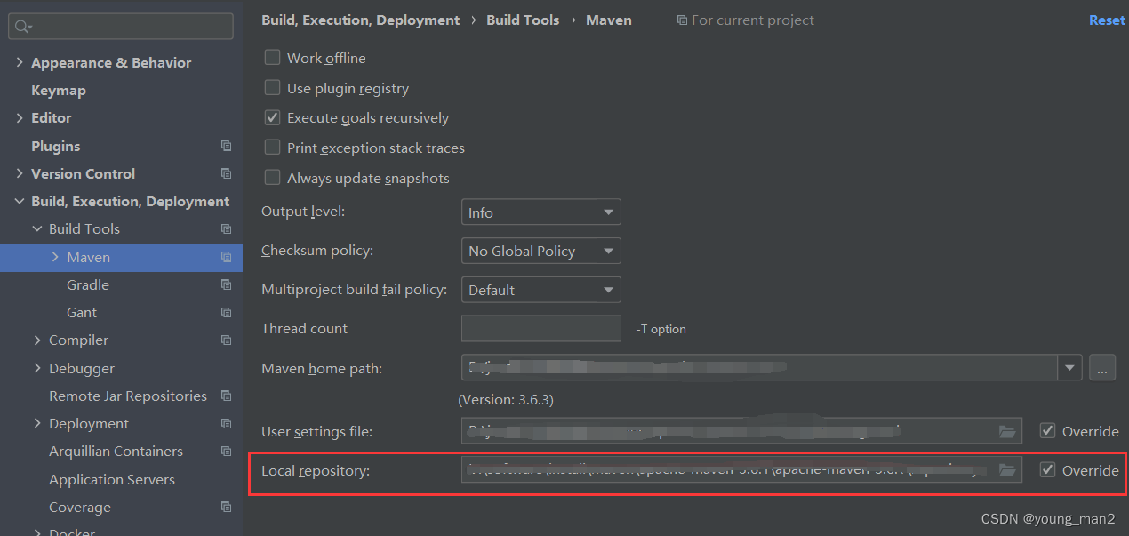The width and height of the screenshot is (1129, 536).
Task: Click the project-level icon beside Compiler
Action: click(x=226, y=340)
